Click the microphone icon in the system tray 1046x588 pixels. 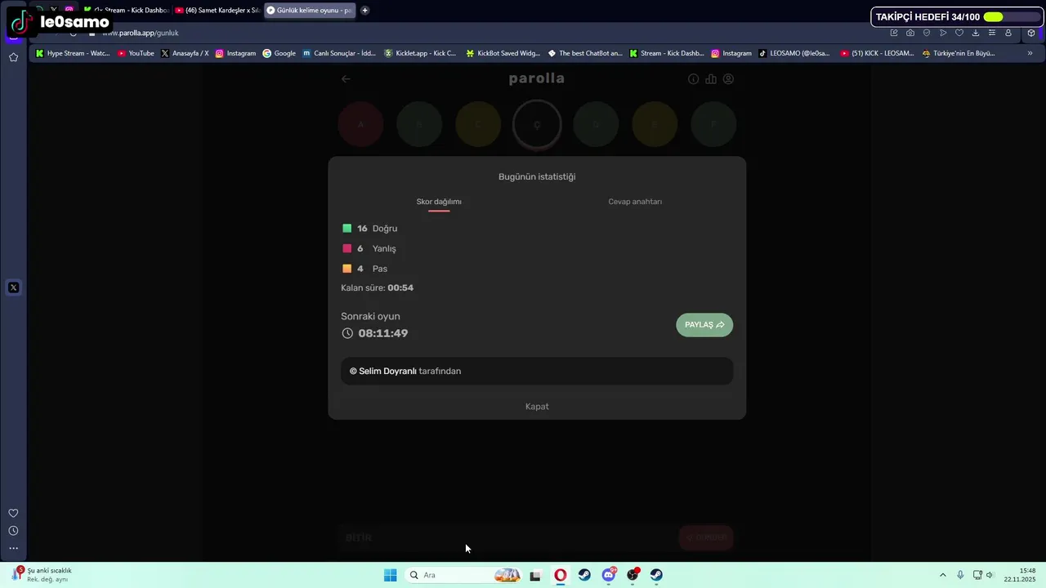pyautogui.click(x=960, y=575)
